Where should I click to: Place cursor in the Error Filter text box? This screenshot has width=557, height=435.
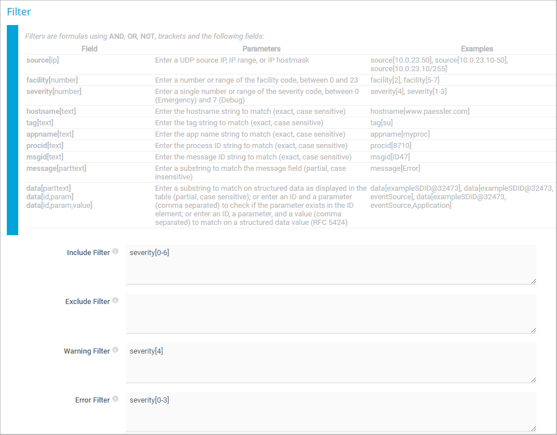point(330,412)
